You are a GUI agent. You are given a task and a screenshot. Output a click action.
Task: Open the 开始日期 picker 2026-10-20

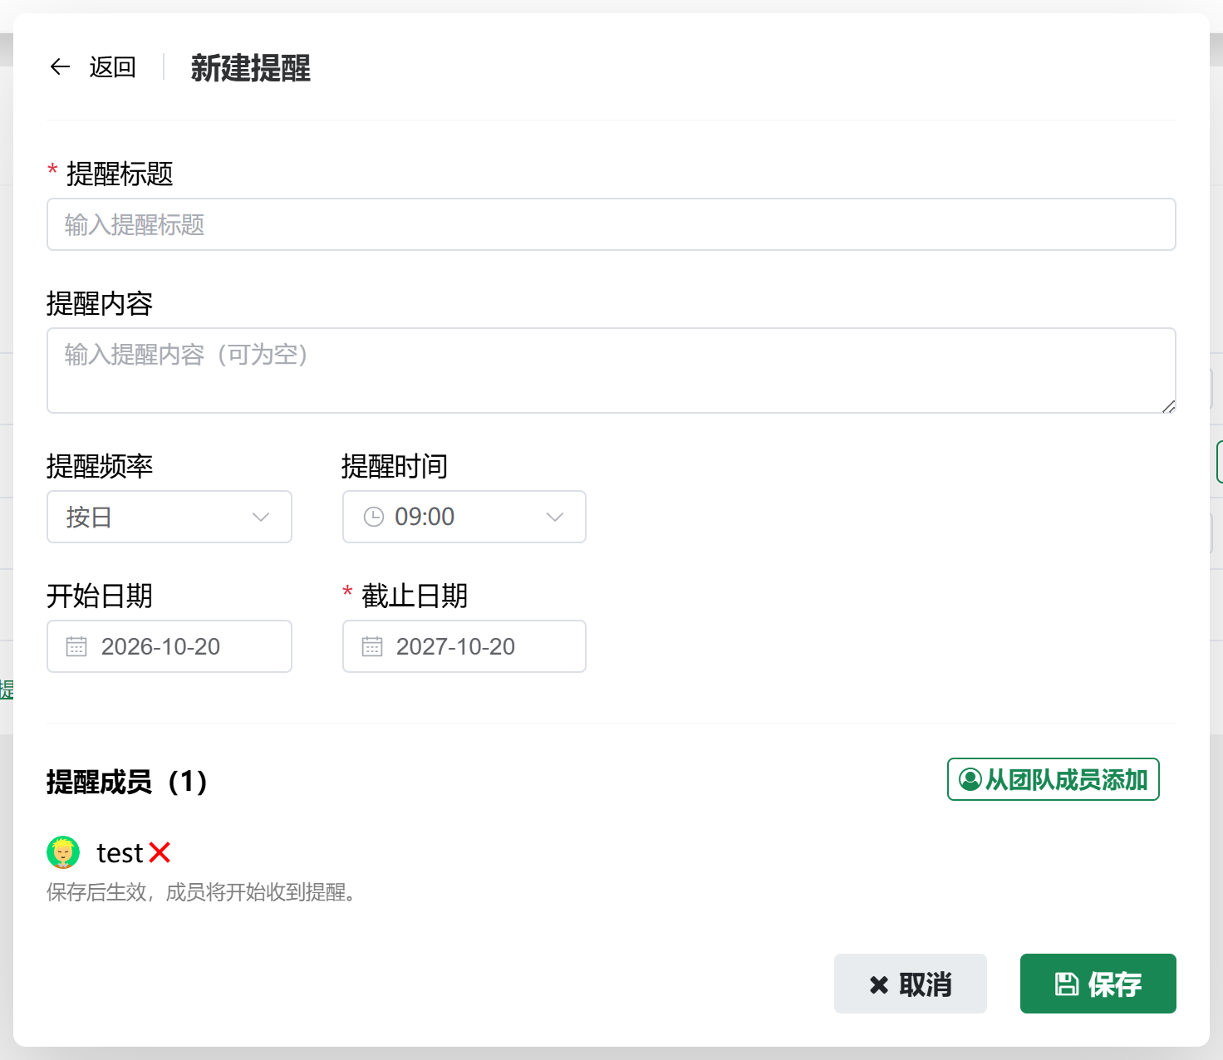pos(169,646)
